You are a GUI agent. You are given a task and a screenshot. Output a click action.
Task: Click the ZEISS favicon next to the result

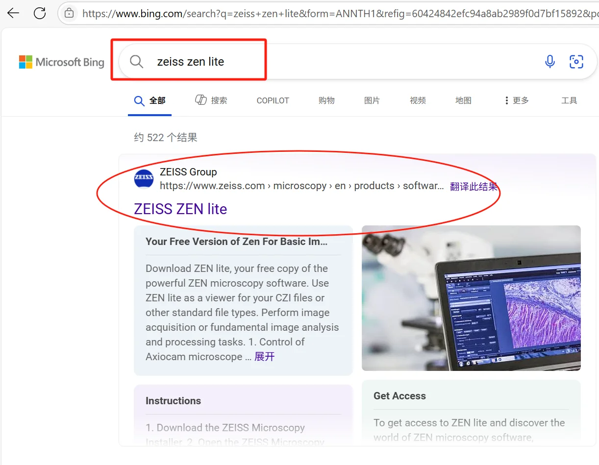[x=144, y=178]
